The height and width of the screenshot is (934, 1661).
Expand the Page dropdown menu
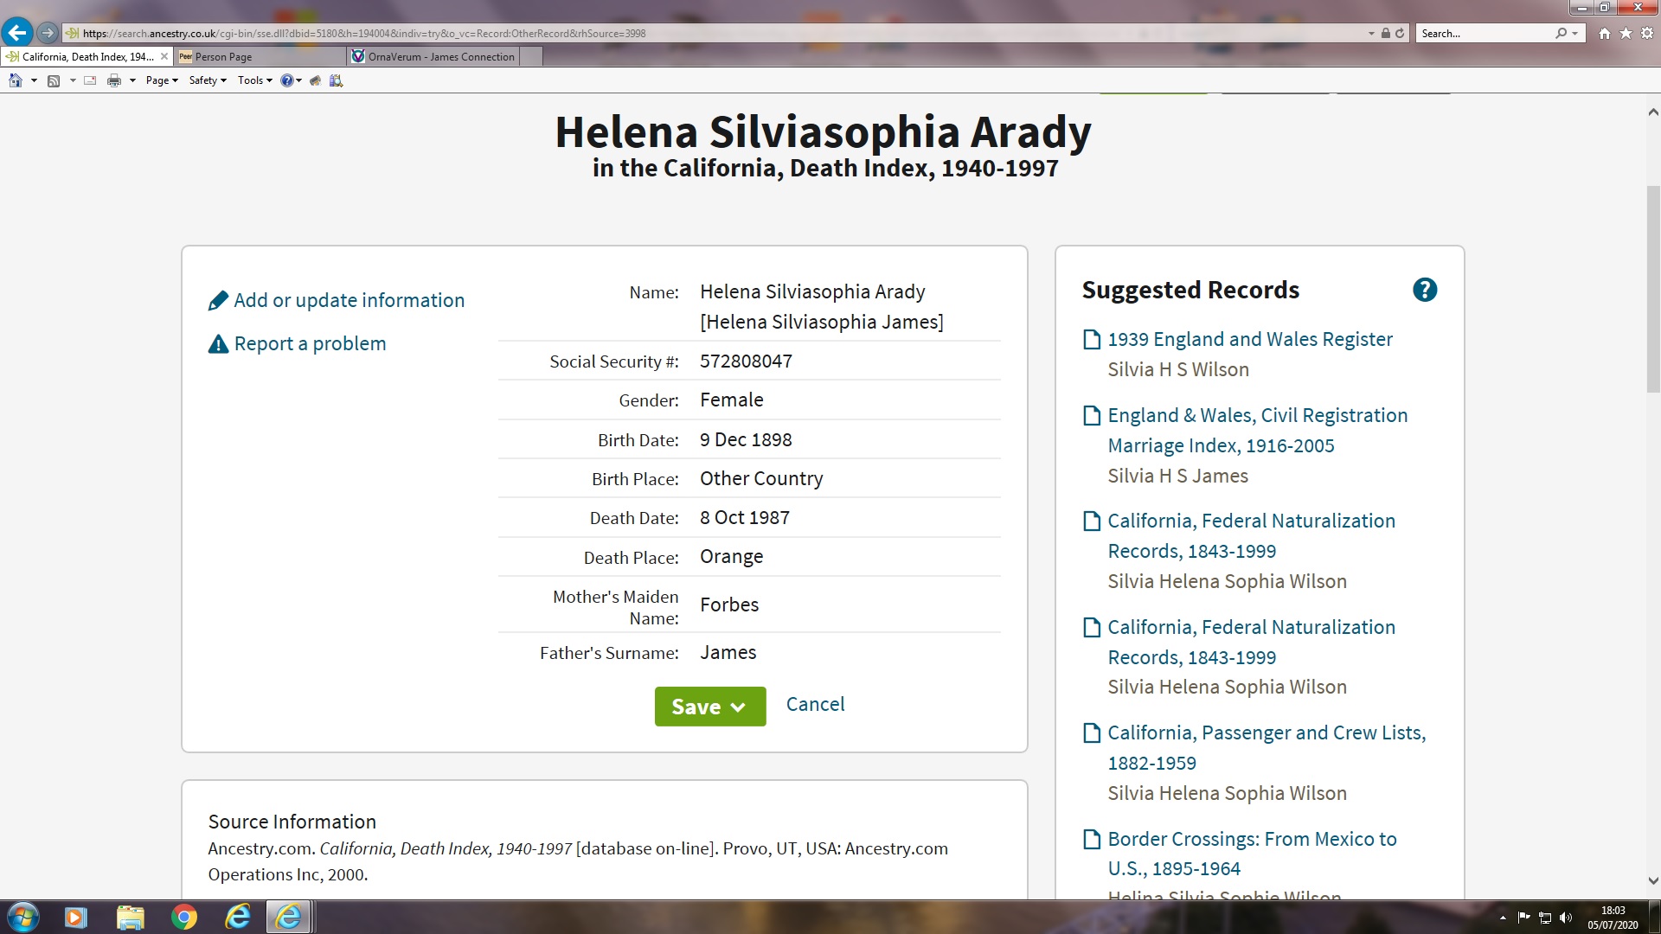pos(162,80)
